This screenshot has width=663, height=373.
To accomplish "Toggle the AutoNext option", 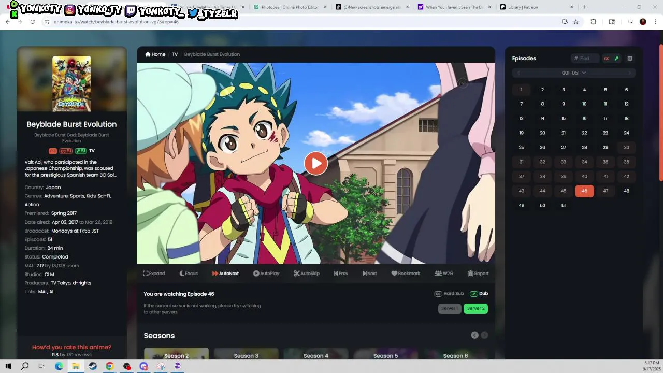I will (x=225, y=274).
